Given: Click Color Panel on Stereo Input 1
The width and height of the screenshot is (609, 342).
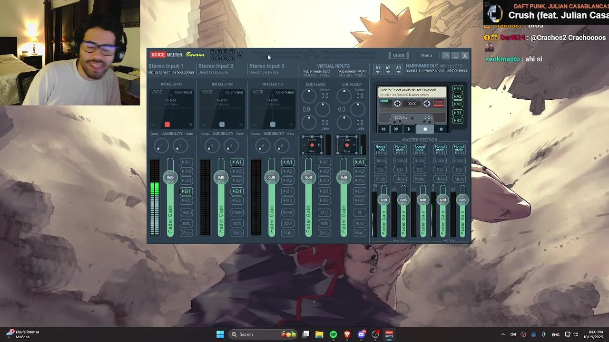Looking at the screenshot, I should click(x=183, y=92).
